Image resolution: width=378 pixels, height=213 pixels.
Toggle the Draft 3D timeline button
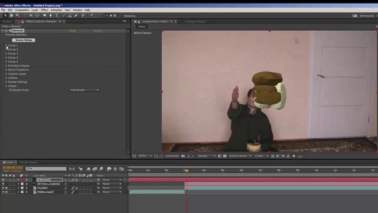(80, 169)
